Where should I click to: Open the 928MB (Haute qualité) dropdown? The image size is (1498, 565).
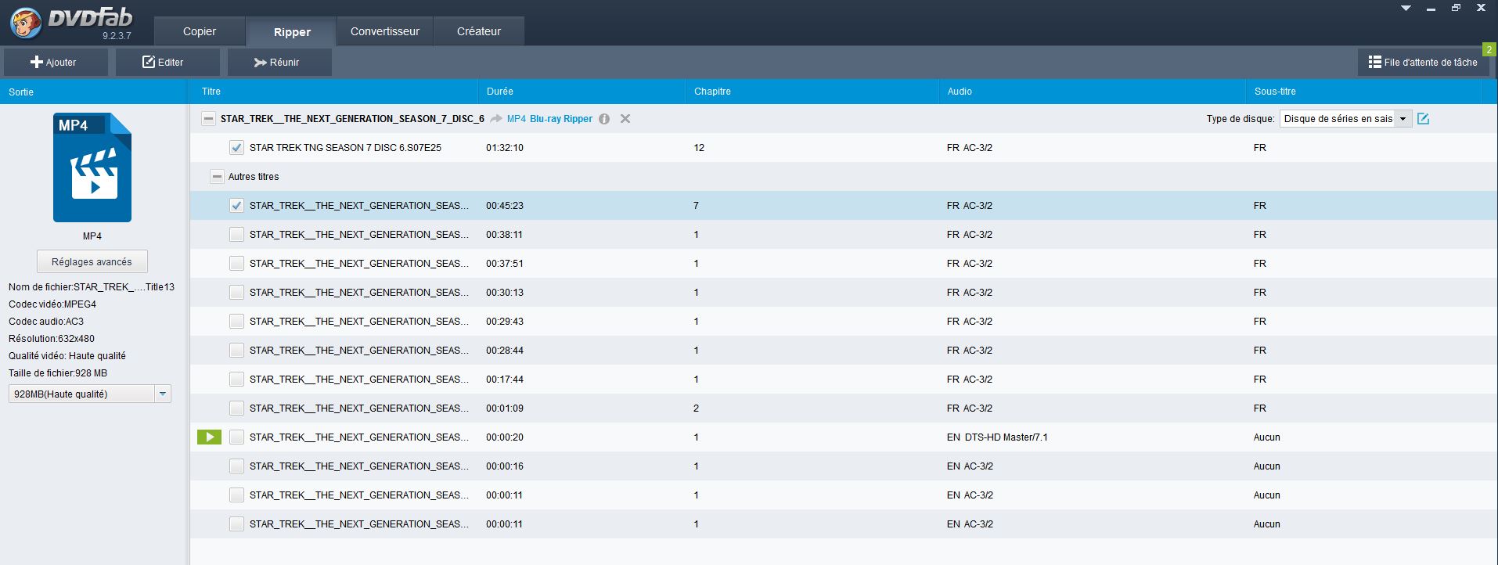(90, 394)
